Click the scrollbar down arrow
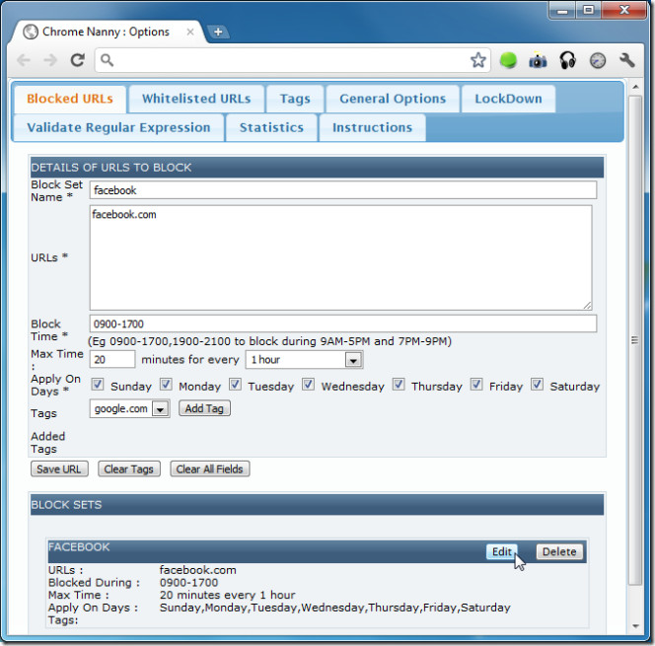Viewport: 655px width, 646px height. pyautogui.click(x=635, y=626)
